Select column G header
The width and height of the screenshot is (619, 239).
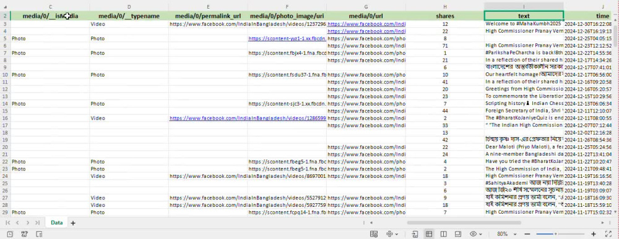(x=366, y=7)
